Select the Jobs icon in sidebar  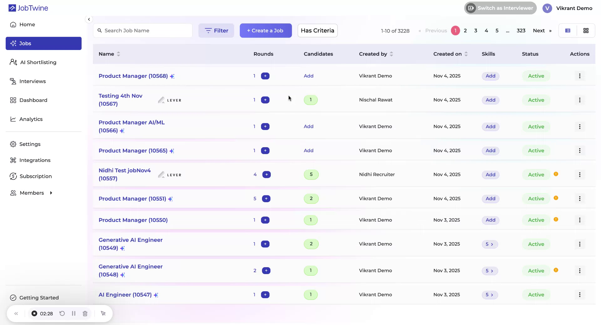click(x=13, y=43)
